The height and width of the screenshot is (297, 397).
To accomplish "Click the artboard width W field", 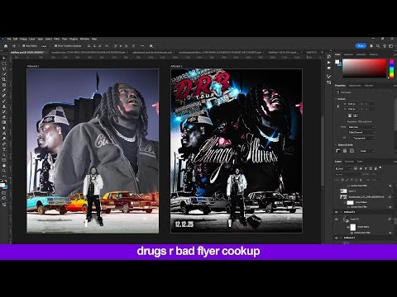I will pyautogui.click(x=352, y=104).
